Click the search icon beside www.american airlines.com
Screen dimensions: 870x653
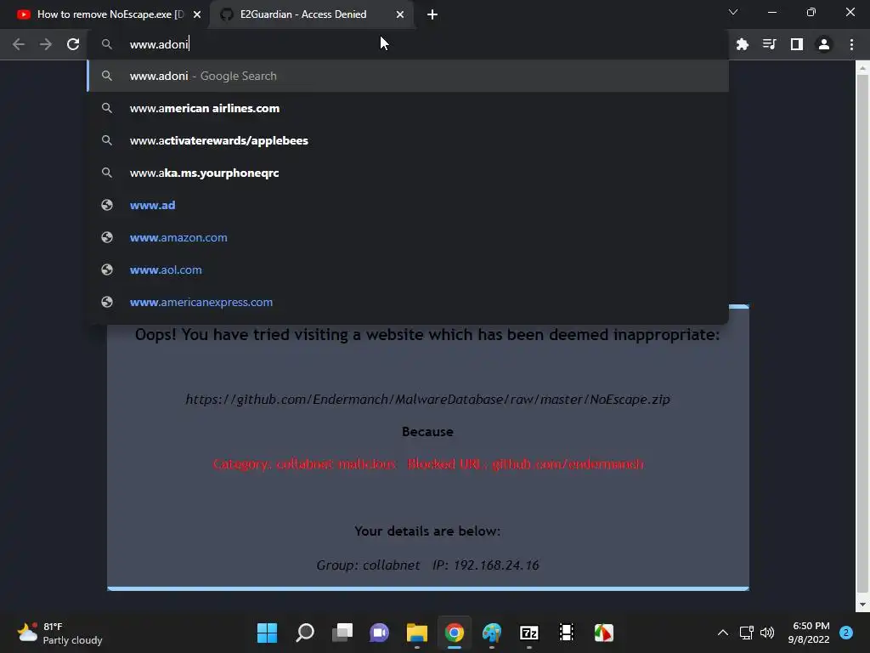coord(107,108)
